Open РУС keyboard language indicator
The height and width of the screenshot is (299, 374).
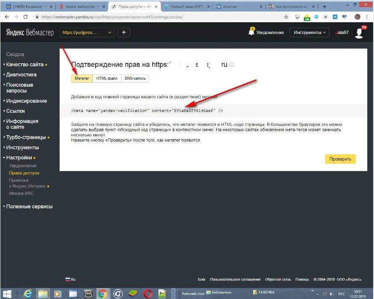[342, 294]
